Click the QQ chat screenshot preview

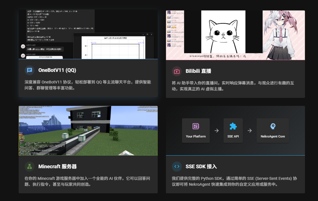click(x=88, y=34)
